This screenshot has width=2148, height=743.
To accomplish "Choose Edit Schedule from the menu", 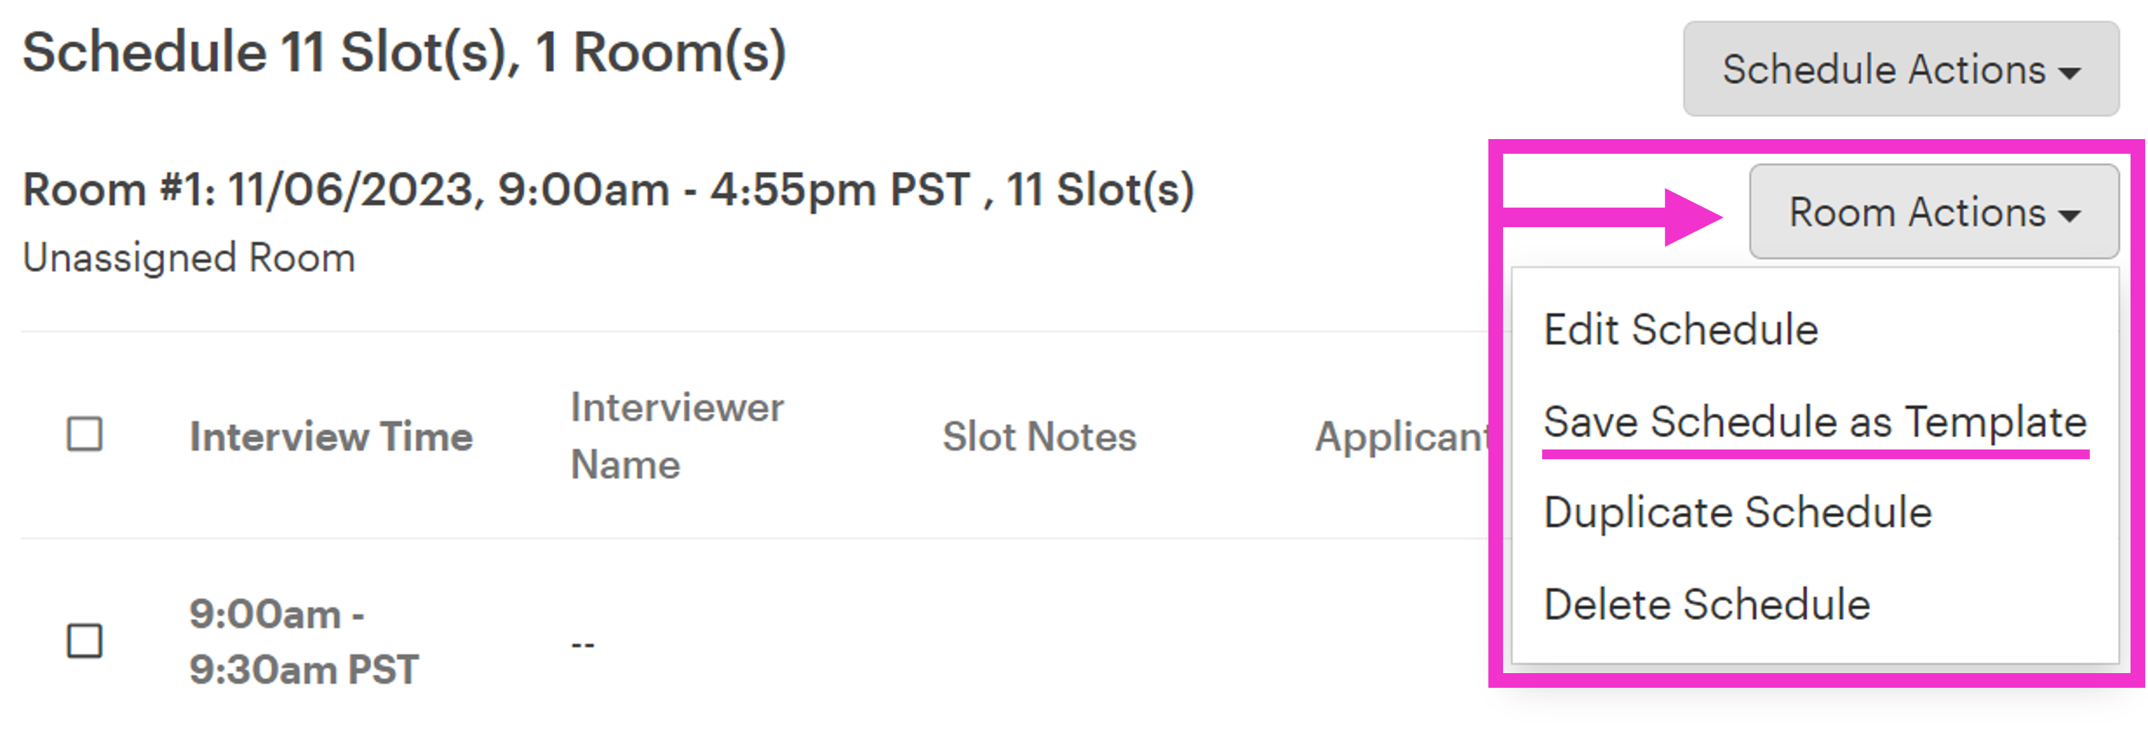I will point(1681,329).
